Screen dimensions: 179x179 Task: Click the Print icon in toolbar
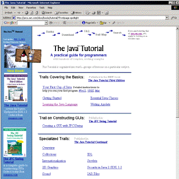pyautogui.click(x=94, y=13)
